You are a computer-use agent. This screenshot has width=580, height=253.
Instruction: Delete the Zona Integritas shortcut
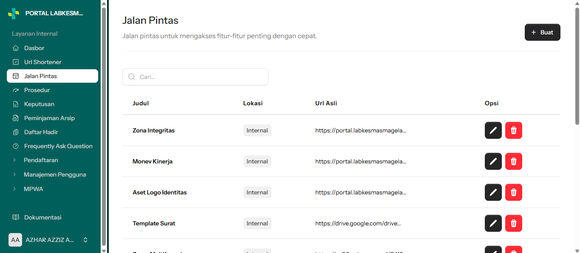(x=514, y=130)
